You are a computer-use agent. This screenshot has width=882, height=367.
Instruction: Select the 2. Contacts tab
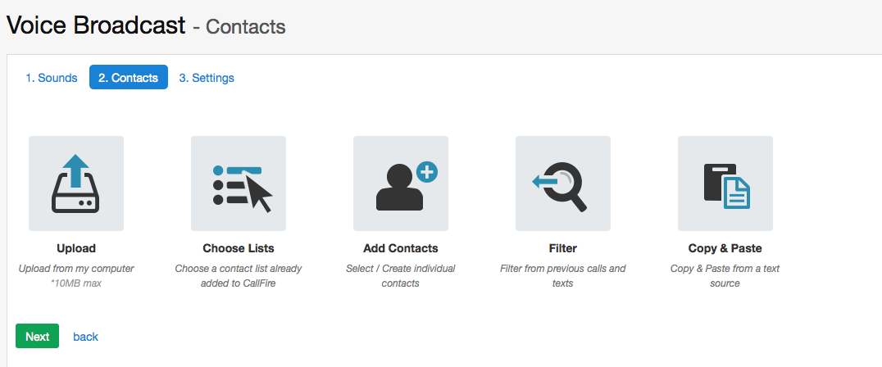coord(128,78)
